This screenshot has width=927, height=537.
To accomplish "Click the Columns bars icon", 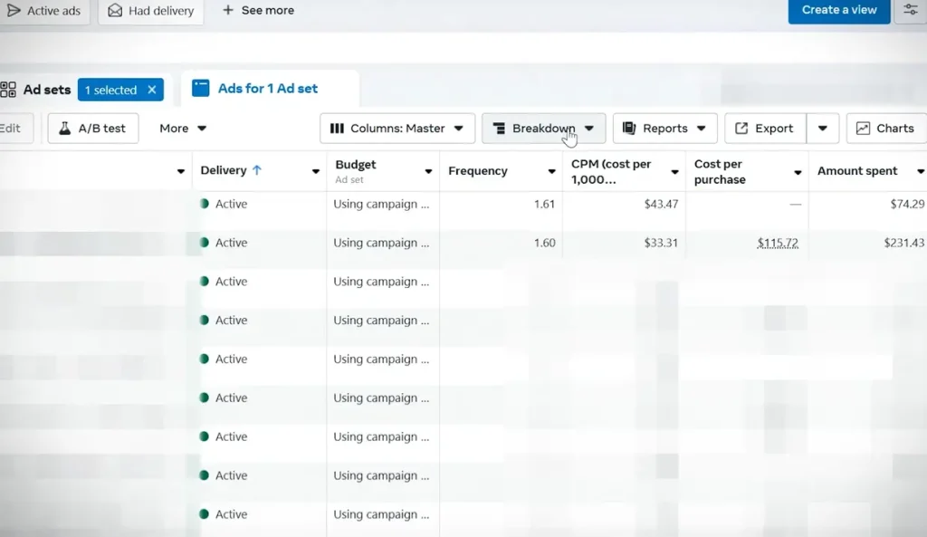I will click(x=337, y=129).
